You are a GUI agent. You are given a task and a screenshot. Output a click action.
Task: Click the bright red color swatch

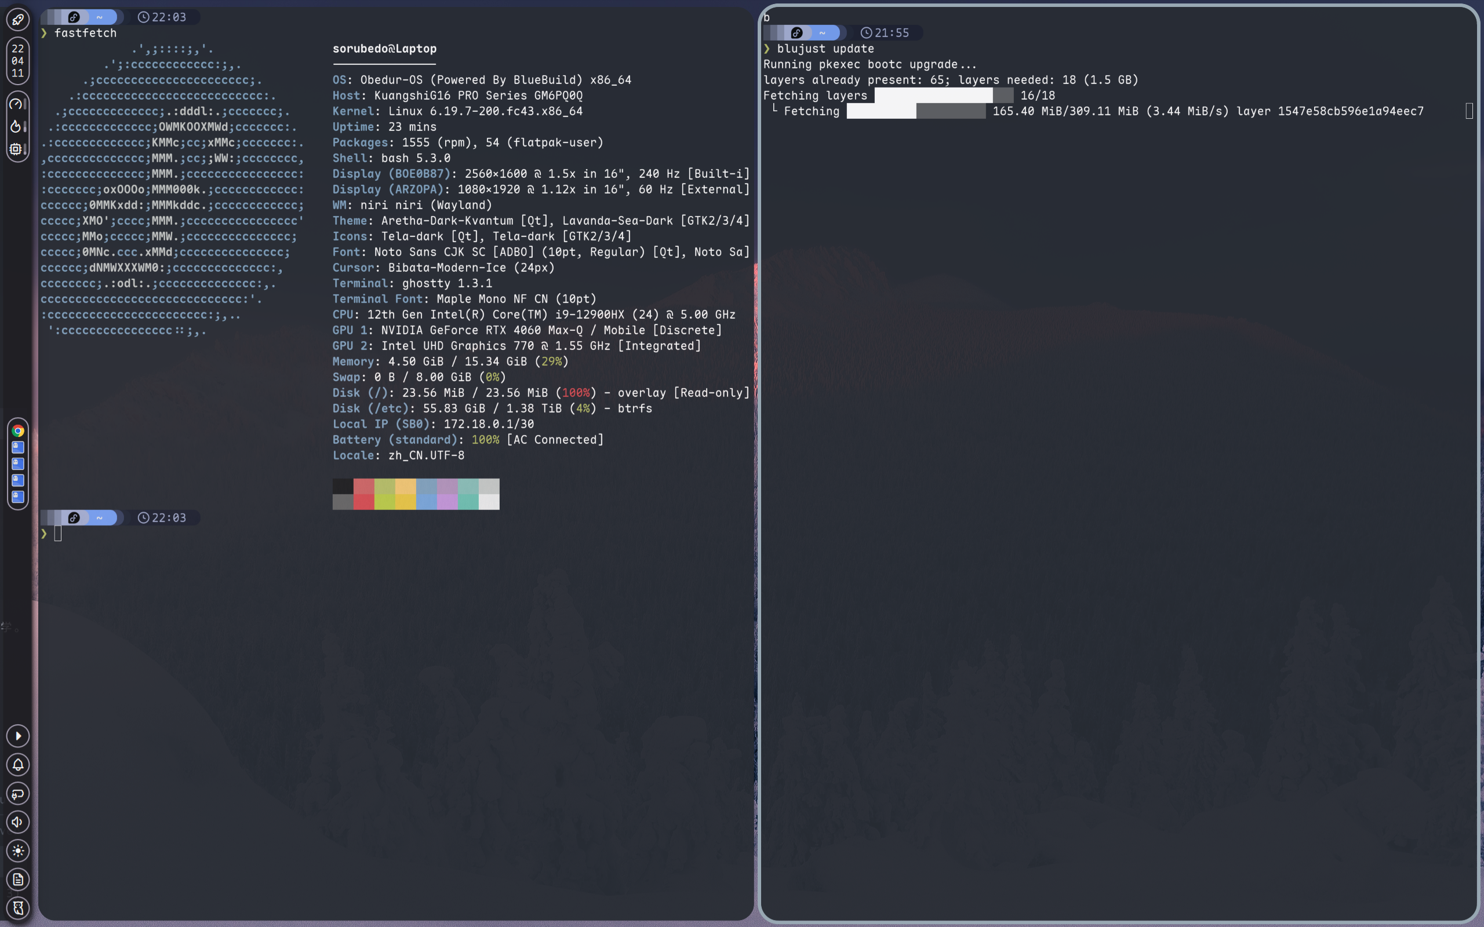363,502
